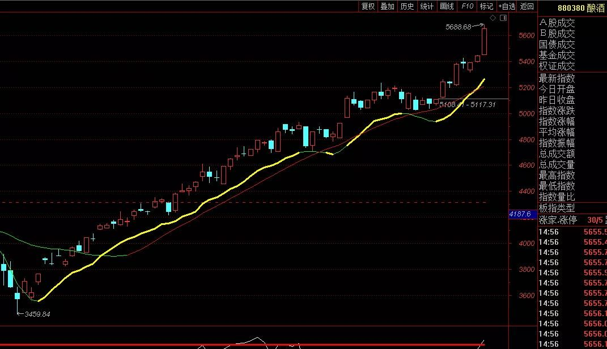Select the B股成交 row
Screen dimensions: 607x349
click(557, 33)
